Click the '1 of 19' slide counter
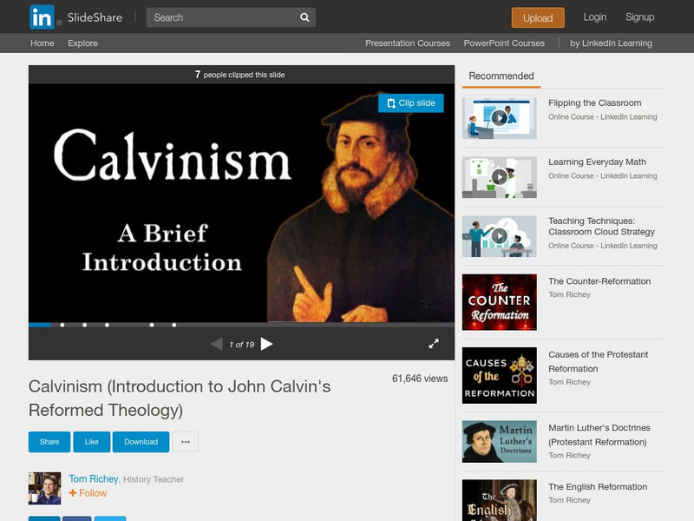 242,344
